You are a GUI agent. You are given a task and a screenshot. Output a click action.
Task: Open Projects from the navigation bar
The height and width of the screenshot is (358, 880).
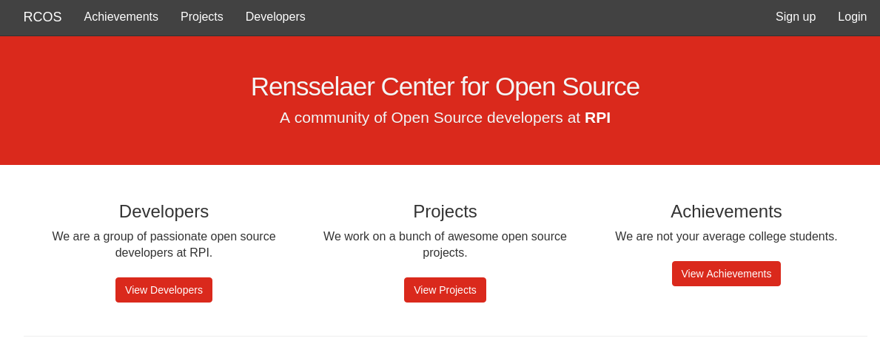tap(202, 17)
